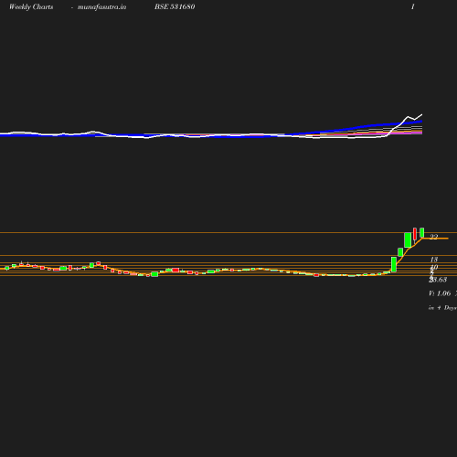
Task: Click the "munafasutra.in" site label
Action: [x=101, y=7]
